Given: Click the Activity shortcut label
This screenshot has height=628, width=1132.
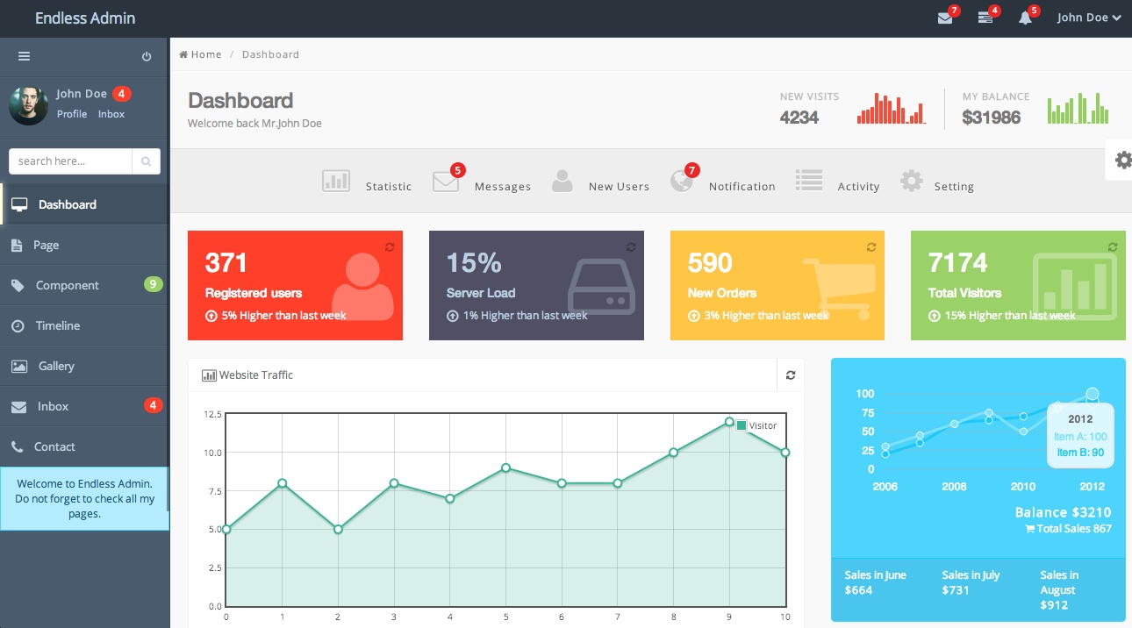Looking at the screenshot, I should 858,186.
